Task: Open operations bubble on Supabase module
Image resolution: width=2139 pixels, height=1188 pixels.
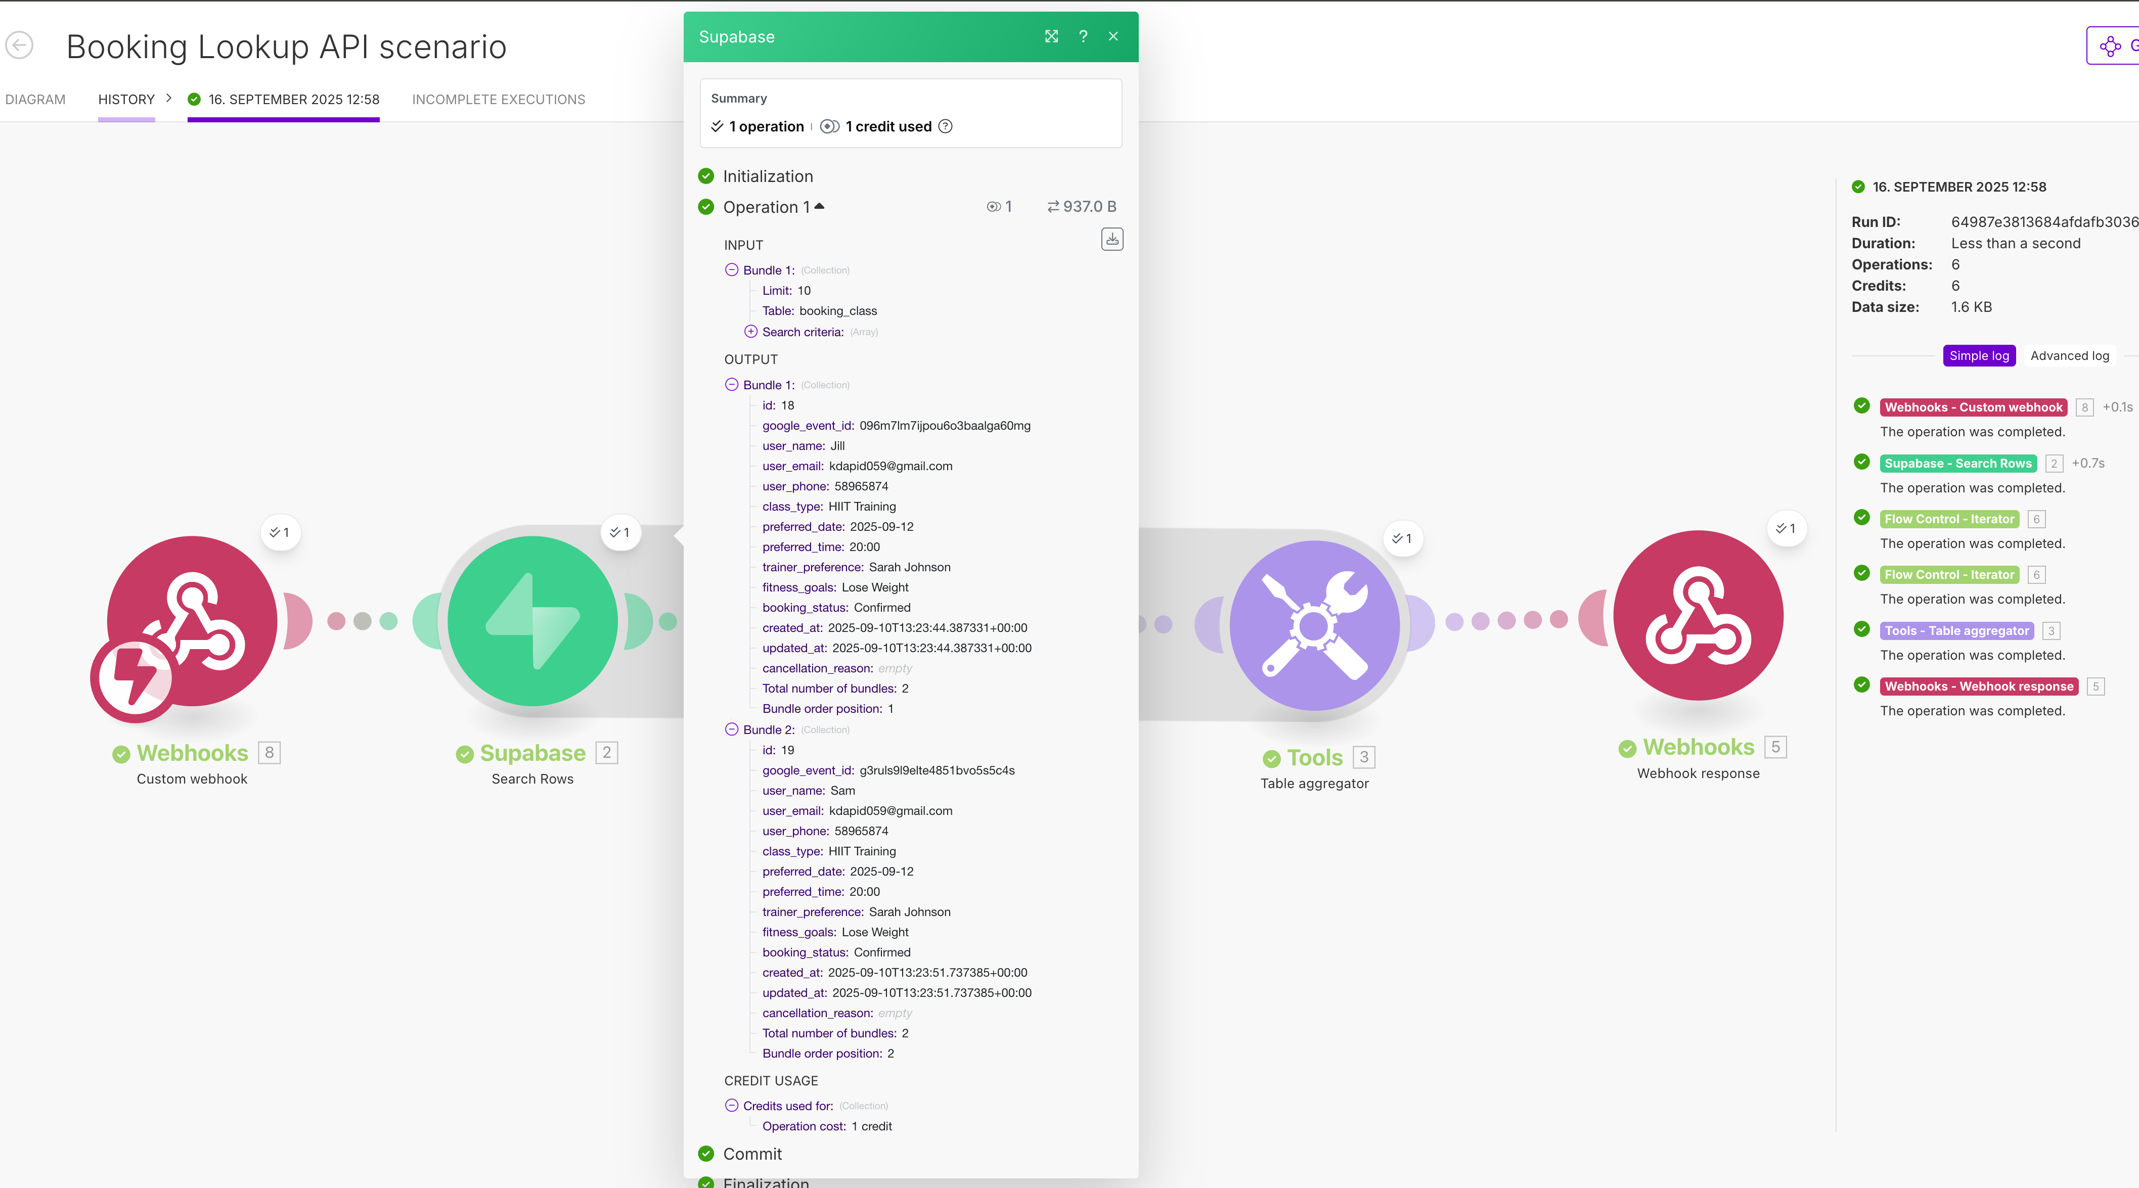Action: [x=620, y=532]
